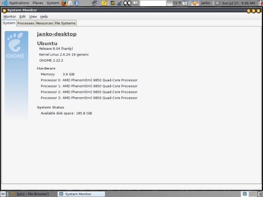263x197 pixels.
Task: Click the logout icon at panel end
Action: [x=261, y=3]
